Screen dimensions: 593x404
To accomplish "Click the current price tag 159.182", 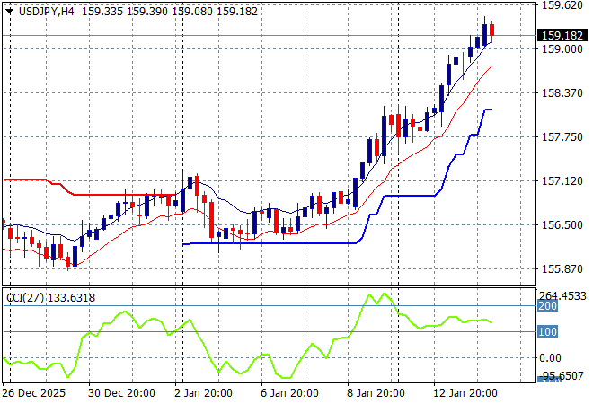I will click(x=562, y=36).
